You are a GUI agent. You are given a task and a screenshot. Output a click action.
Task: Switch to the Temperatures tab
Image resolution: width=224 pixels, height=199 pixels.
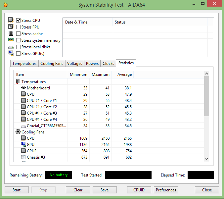click(x=24, y=64)
